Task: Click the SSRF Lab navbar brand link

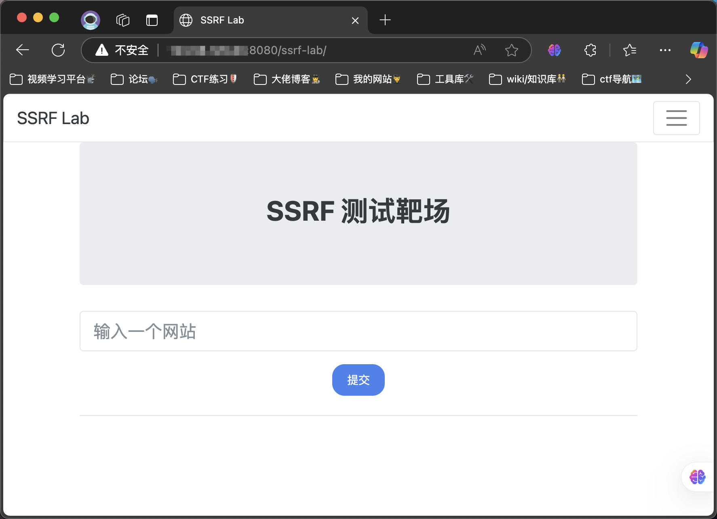Action: pos(53,118)
